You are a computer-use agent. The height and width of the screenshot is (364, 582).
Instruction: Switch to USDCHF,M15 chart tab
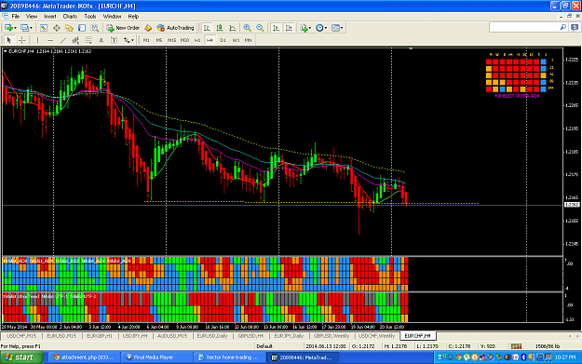21,336
